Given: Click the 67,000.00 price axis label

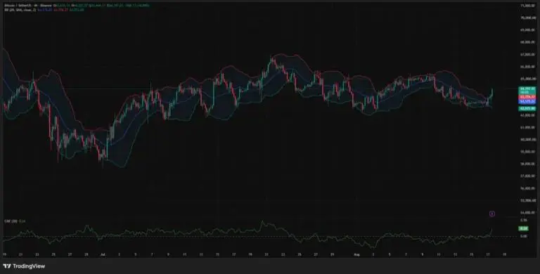Looking at the screenshot, I should click(528, 54).
